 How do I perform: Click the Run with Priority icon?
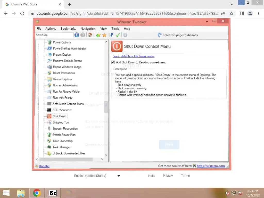click(49, 98)
